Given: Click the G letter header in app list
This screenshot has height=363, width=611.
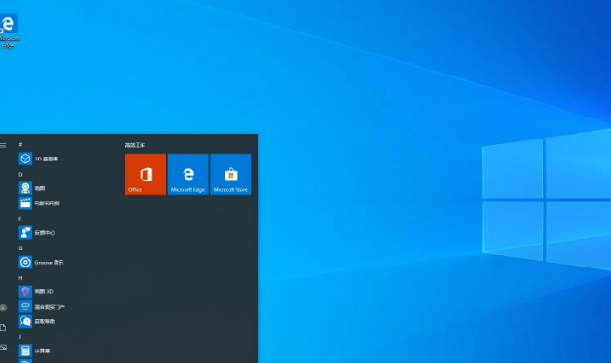Looking at the screenshot, I should point(20,248).
